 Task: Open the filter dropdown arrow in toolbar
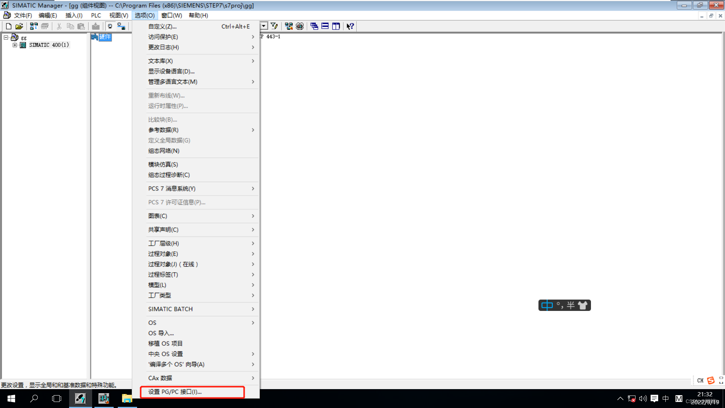(x=264, y=26)
